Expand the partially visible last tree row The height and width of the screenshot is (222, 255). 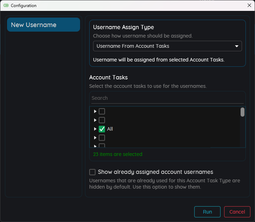(x=95, y=145)
